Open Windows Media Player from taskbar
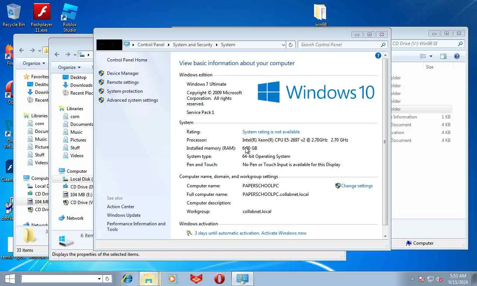The image size is (477, 286). tap(172, 279)
